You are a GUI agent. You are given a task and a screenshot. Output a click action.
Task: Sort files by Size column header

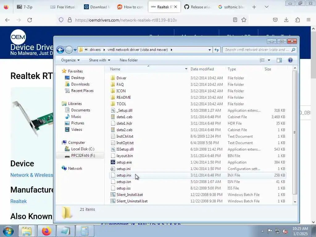pyautogui.click(x=268, y=69)
